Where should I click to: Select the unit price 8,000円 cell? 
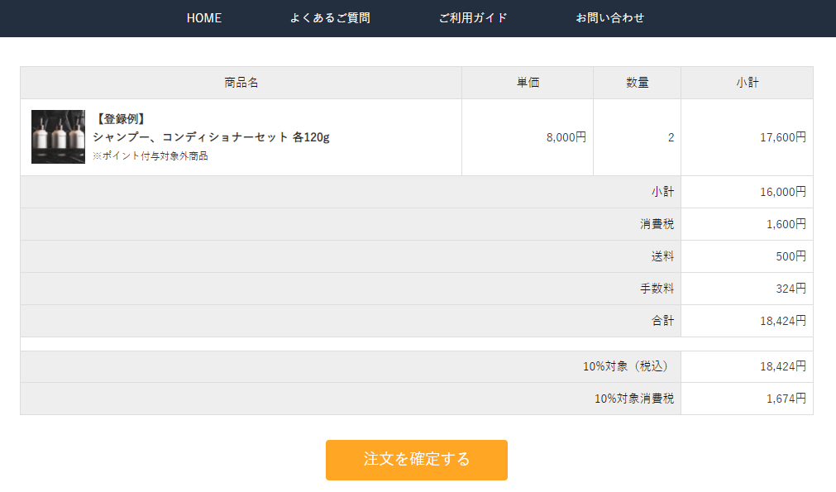(x=566, y=137)
